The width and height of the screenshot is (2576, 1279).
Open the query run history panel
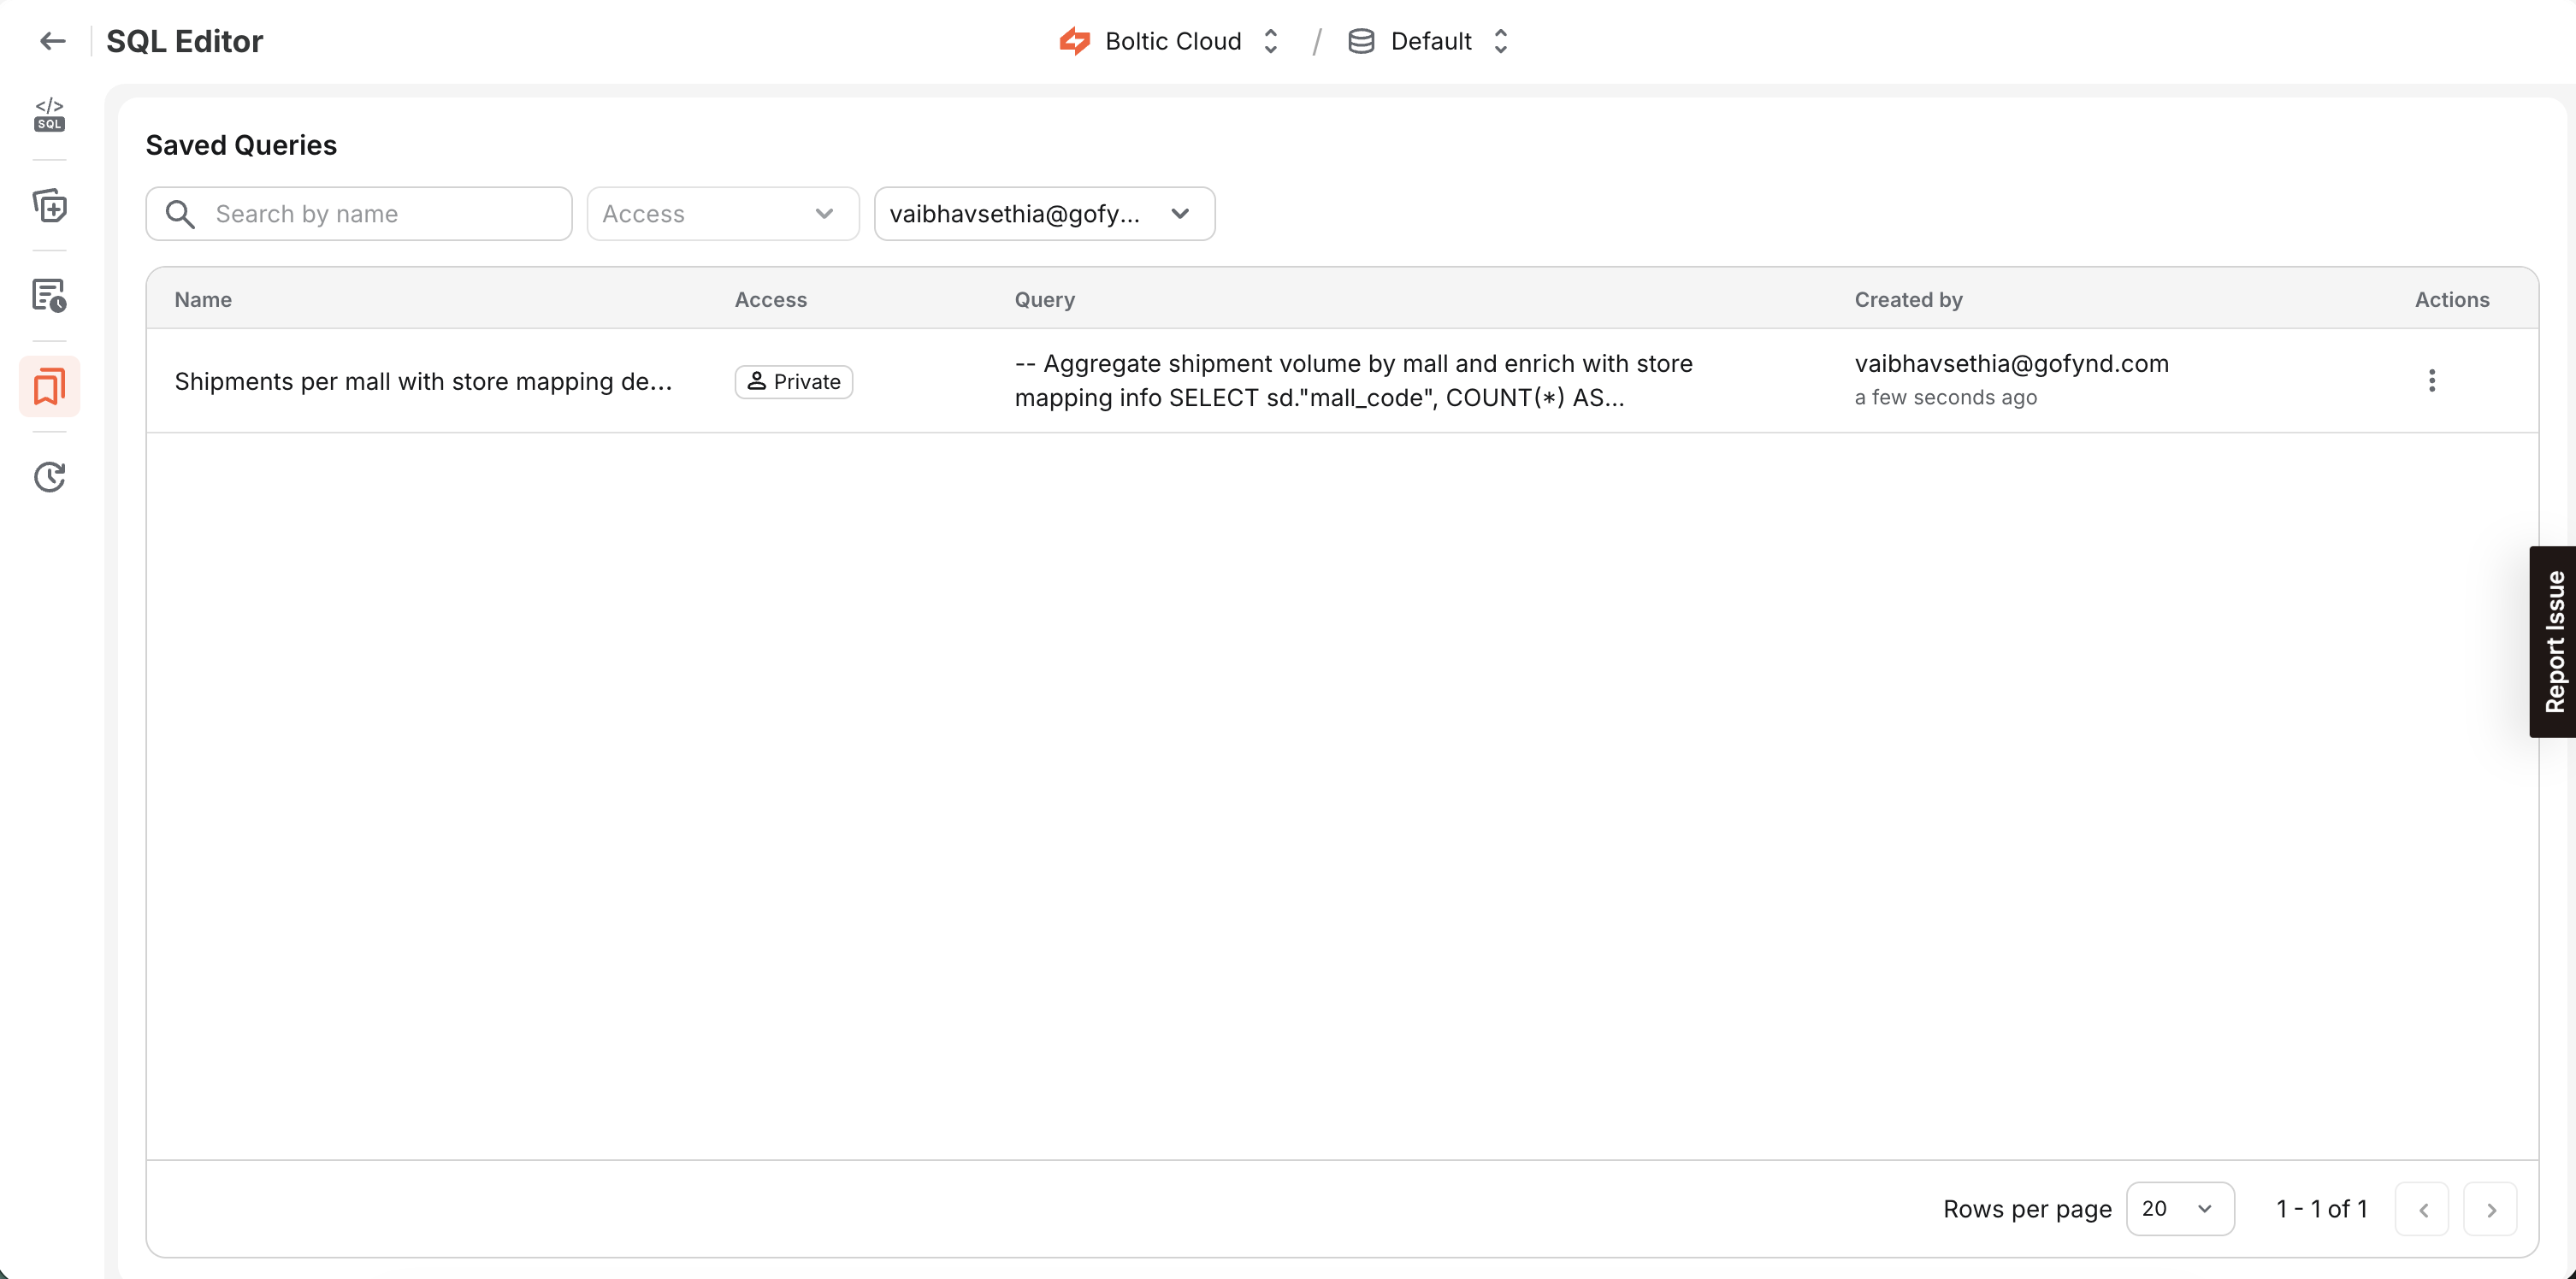click(x=49, y=477)
